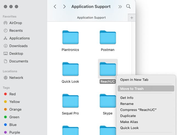The width and height of the screenshot is (177, 135).
Task: Click the Postman folder name
Action: (108, 50)
